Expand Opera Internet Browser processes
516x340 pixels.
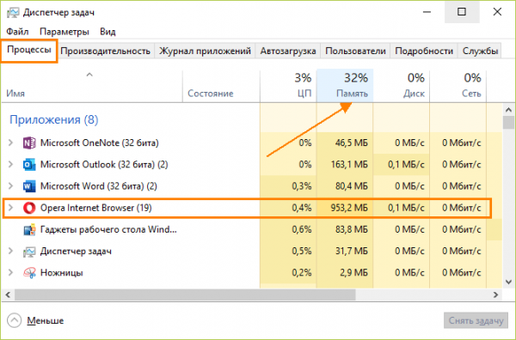(10, 208)
